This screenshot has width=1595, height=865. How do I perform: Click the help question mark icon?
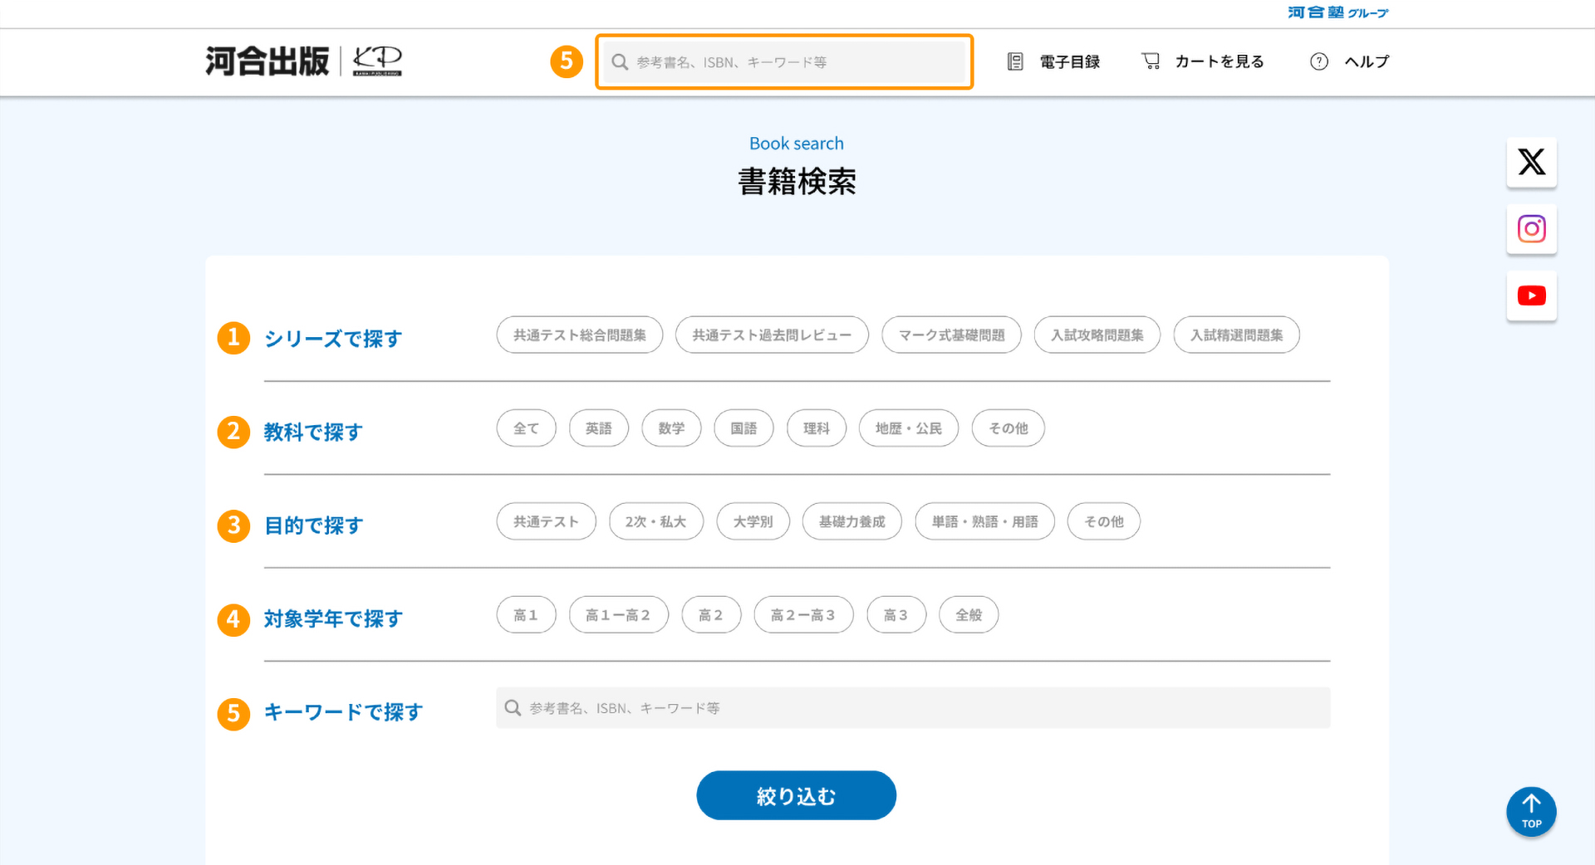point(1318,61)
